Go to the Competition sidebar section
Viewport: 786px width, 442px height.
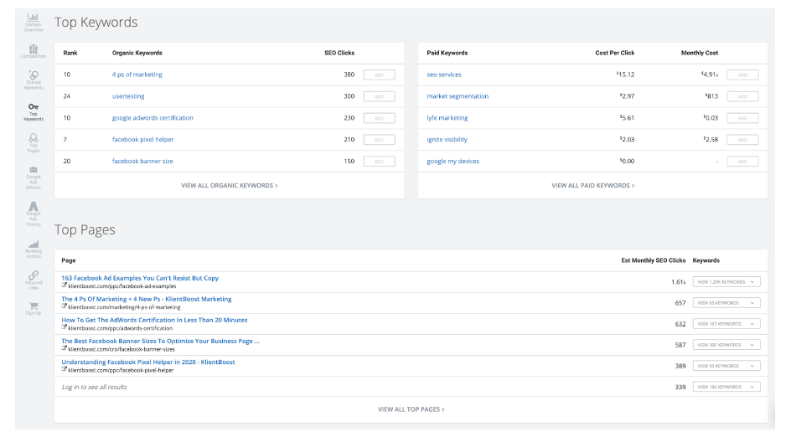33,51
